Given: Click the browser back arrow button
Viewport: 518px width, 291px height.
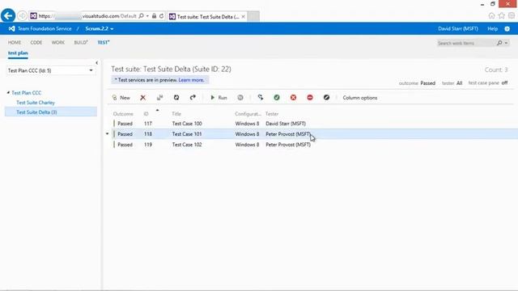Looking at the screenshot, I should point(8,15).
